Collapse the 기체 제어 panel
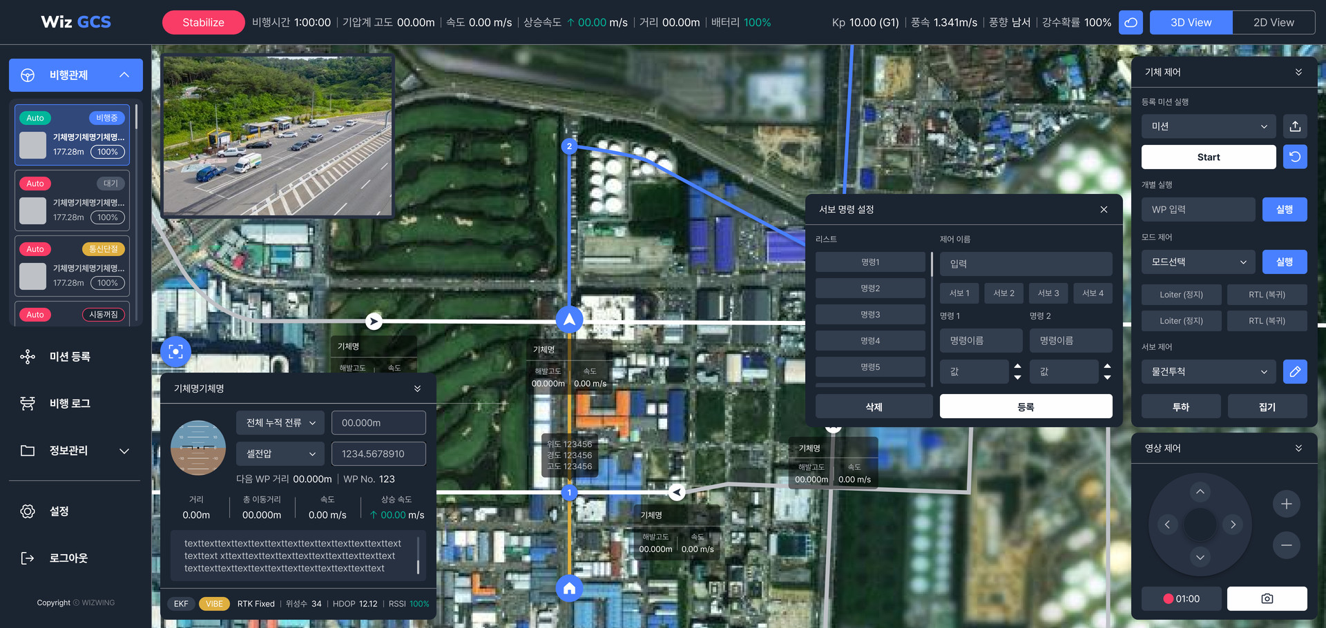The width and height of the screenshot is (1326, 628). point(1298,72)
